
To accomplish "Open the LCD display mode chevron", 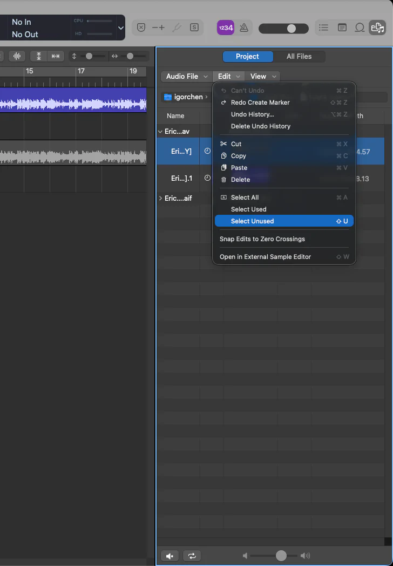I will click(121, 28).
